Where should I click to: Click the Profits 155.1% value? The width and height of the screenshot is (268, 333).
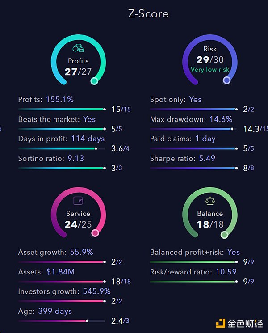(60, 99)
